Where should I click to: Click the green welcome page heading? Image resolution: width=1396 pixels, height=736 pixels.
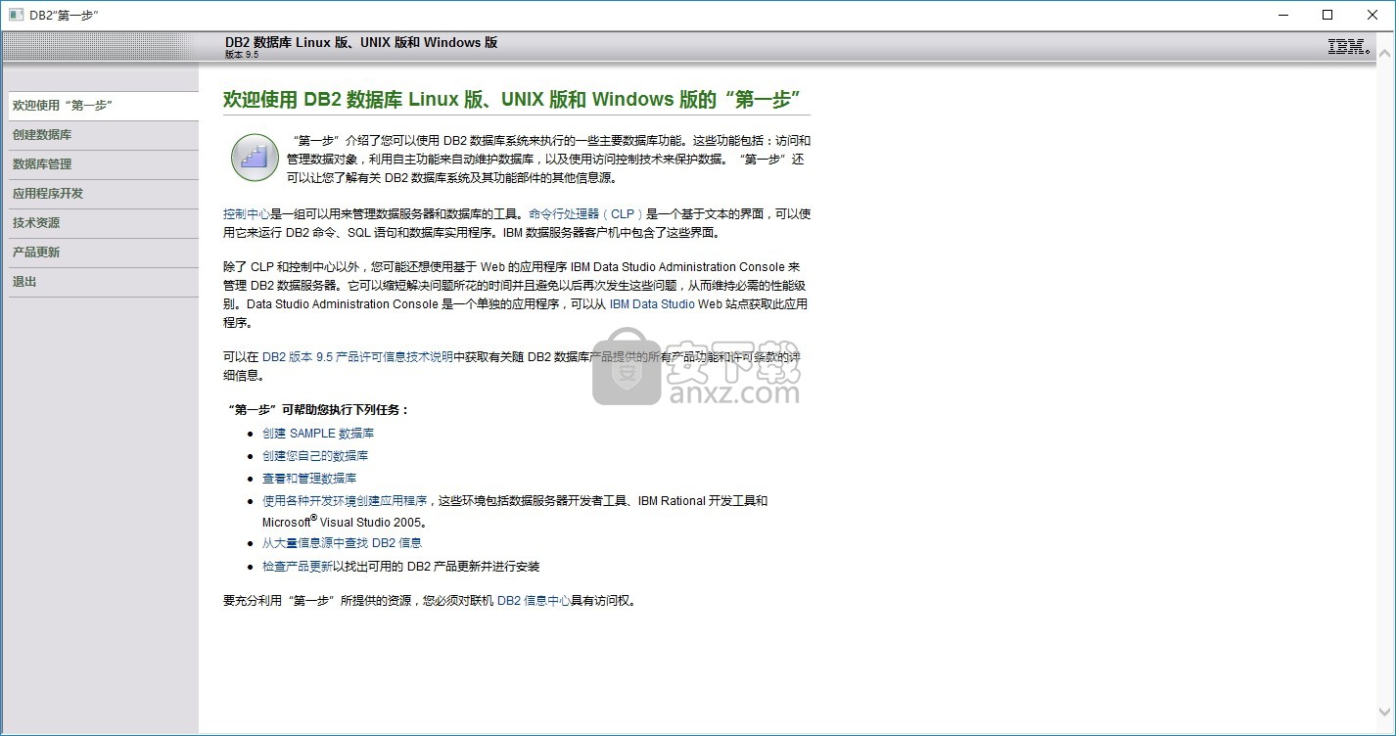pyautogui.click(x=512, y=100)
